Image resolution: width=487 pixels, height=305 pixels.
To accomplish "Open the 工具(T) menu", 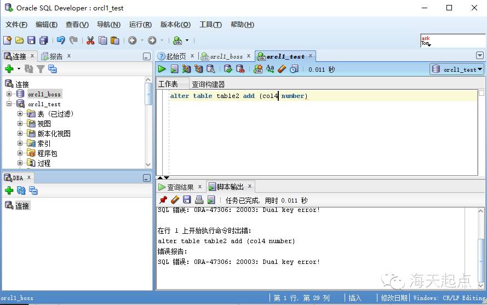I will click(210, 25).
